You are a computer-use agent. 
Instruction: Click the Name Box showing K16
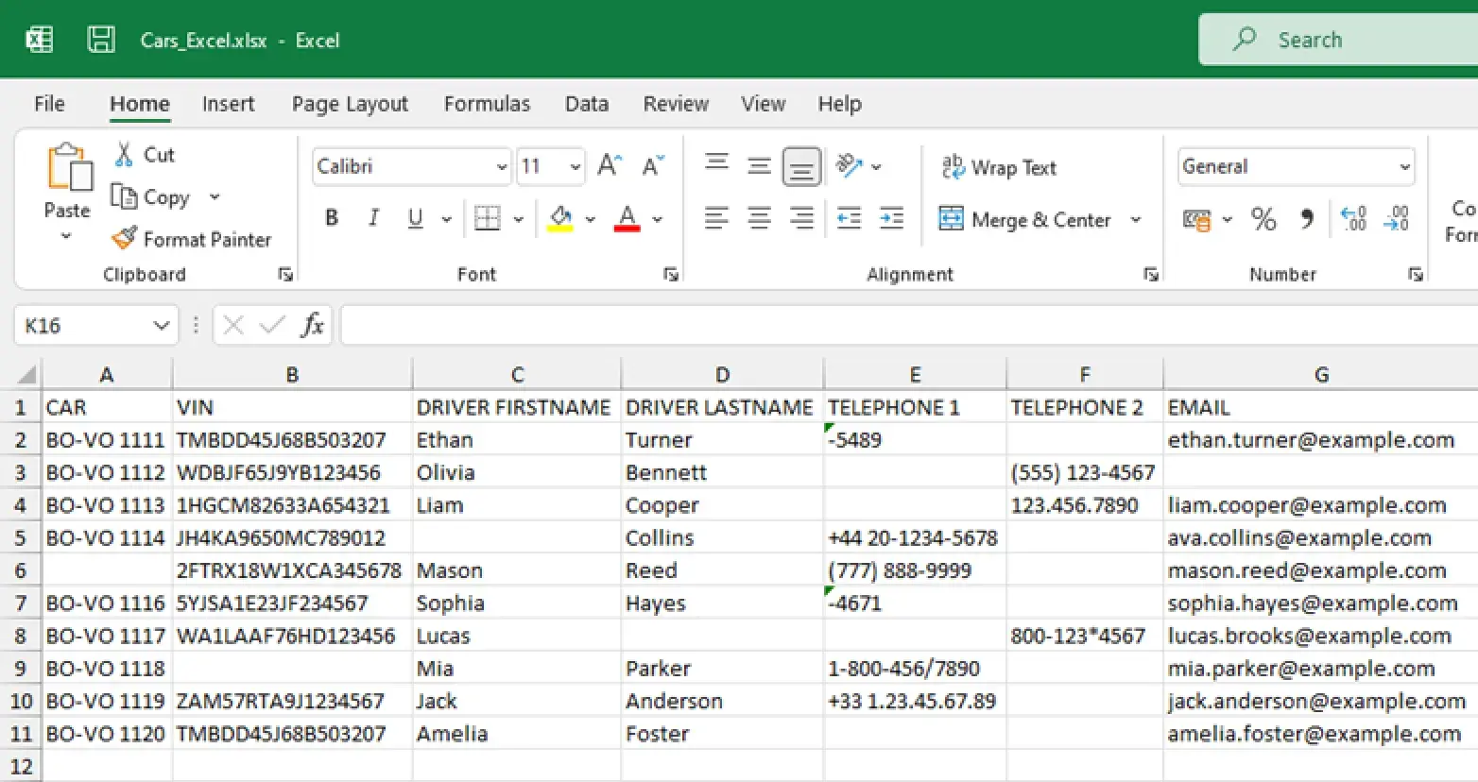[95, 325]
